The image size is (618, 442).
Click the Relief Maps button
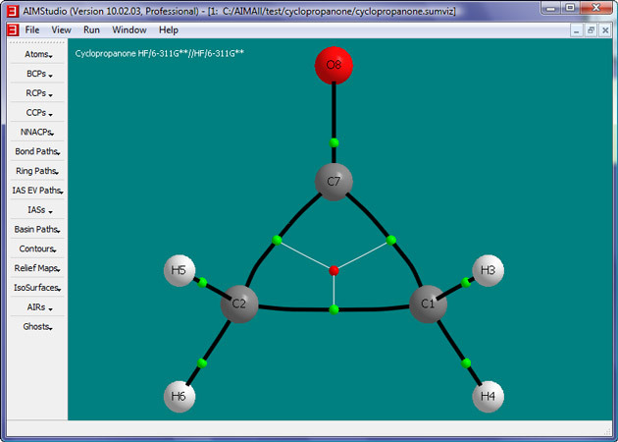coord(36,268)
